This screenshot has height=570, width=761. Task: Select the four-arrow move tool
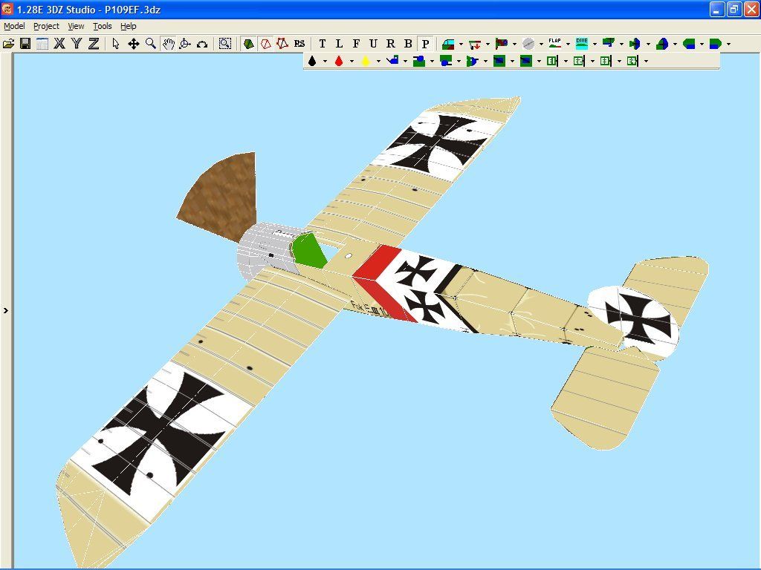[x=134, y=44]
